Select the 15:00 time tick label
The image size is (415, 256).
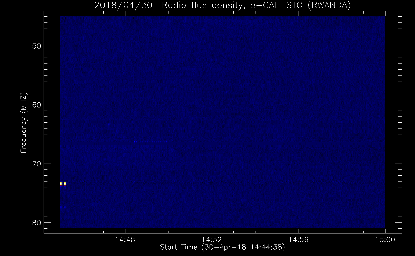385,240
